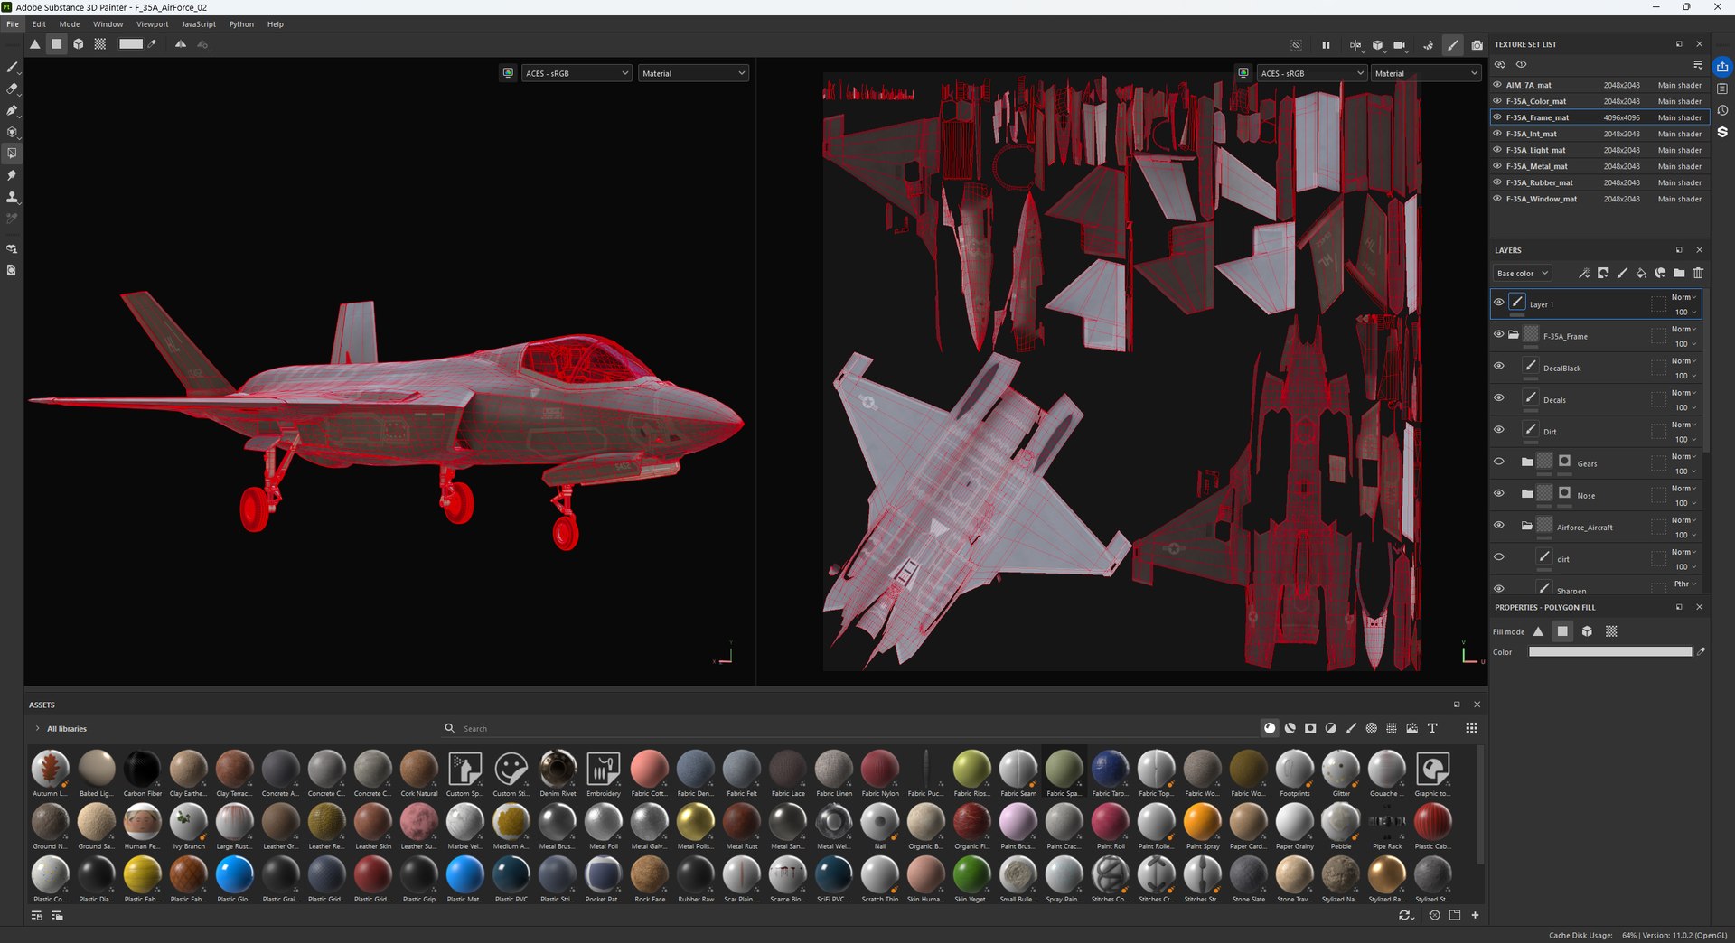The height and width of the screenshot is (943, 1735).
Task: Open texture set list settings menu
Action: pos(1697,64)
